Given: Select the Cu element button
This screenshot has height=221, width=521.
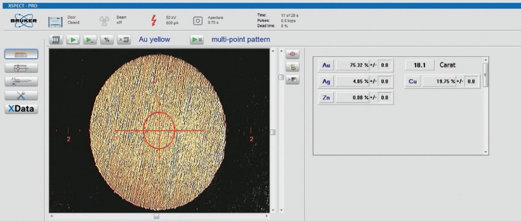Looking at the screenshot, I should click(413, 81).
